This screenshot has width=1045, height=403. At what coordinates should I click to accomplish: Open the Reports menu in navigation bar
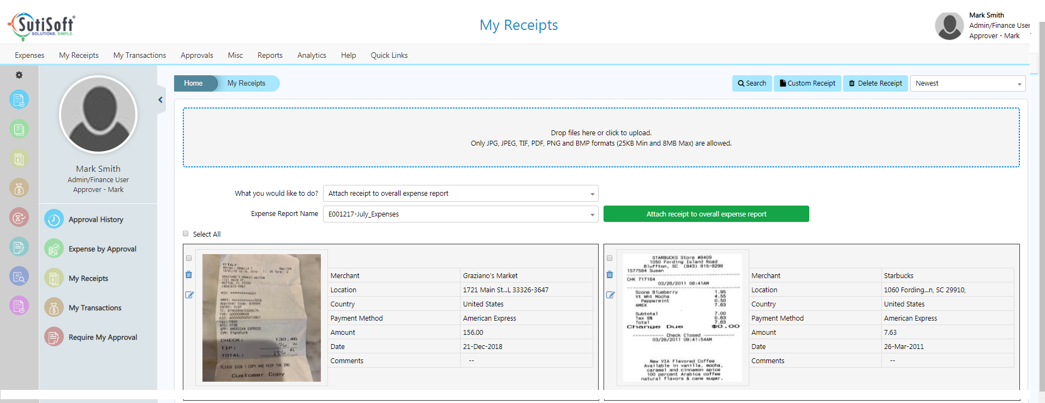270,55
